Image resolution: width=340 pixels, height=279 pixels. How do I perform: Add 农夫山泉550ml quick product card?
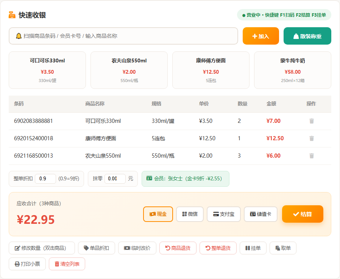[129, 70]
